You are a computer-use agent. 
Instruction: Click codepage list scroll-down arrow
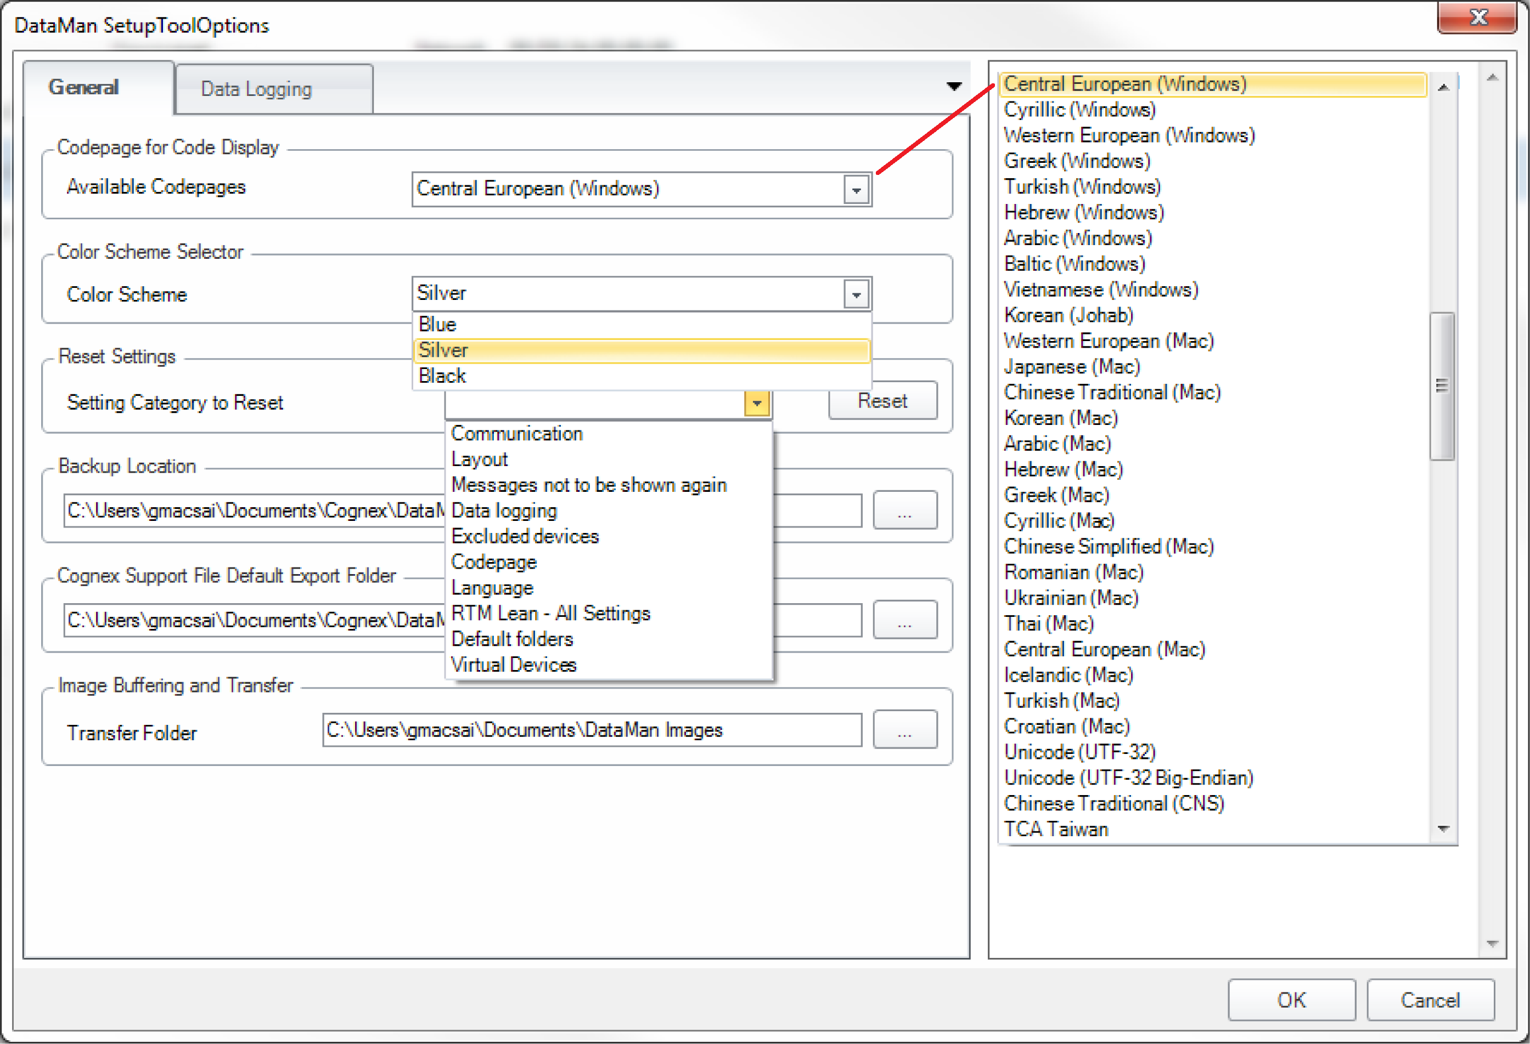point(1443,829)
